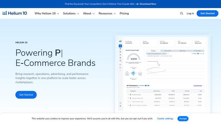The height and width of the screenshot is (124, 221).
Task: Click the Helium 10 logo in the header
Action: pos(15,13)
